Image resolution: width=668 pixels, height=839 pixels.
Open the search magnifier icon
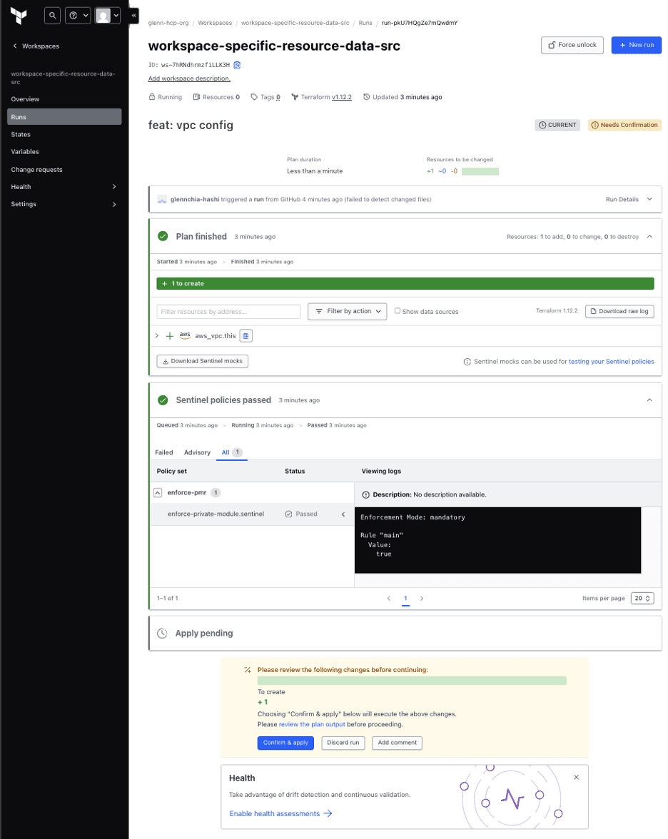click(x=53, y=16)
